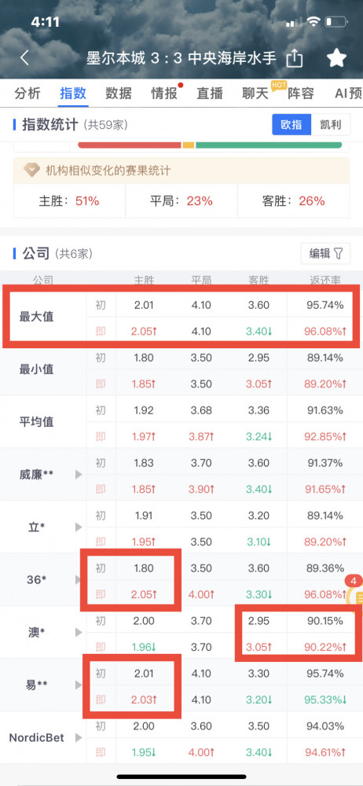
Task: Tap the Wi-Fi icon in status bar
Action: pos(313,22)
